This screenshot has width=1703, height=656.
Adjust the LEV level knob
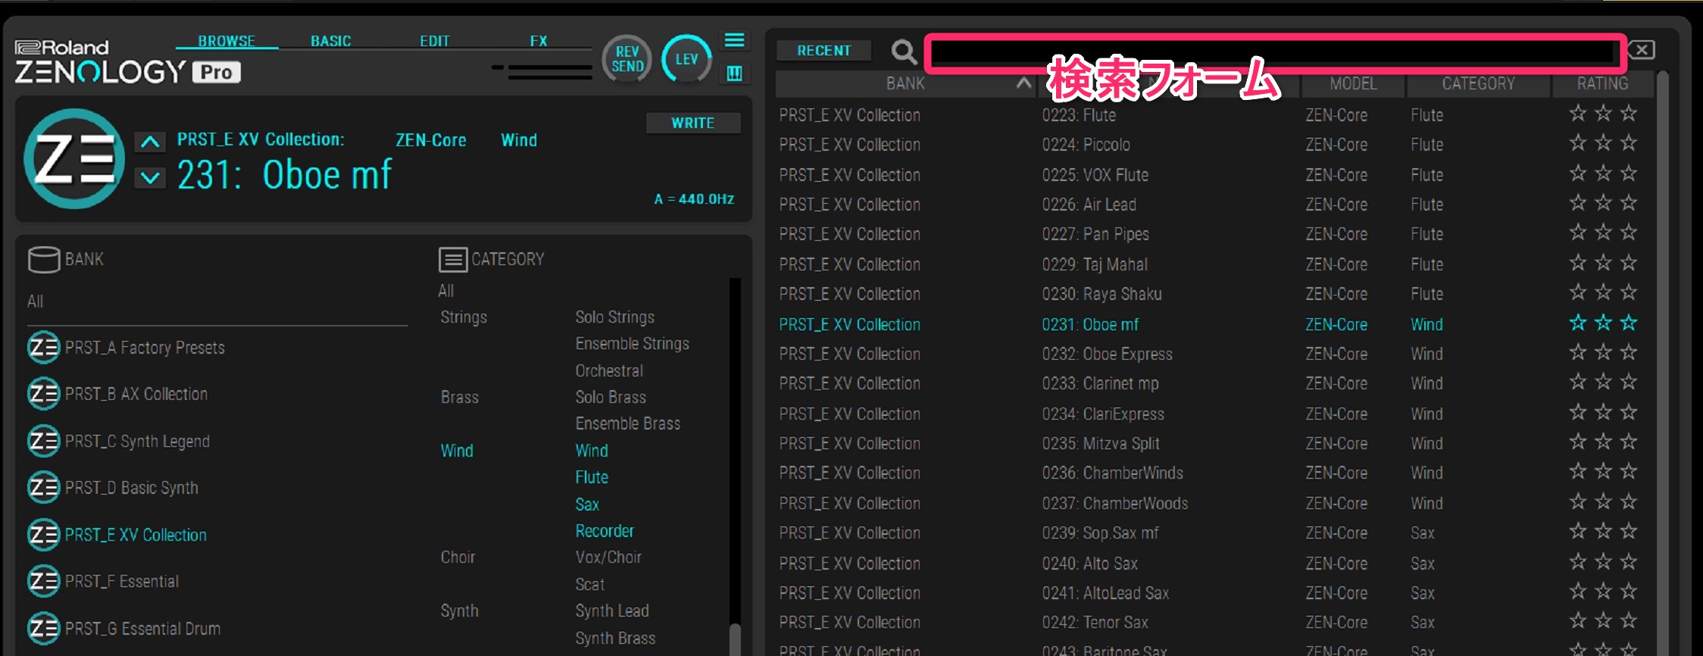click(686, 59)
